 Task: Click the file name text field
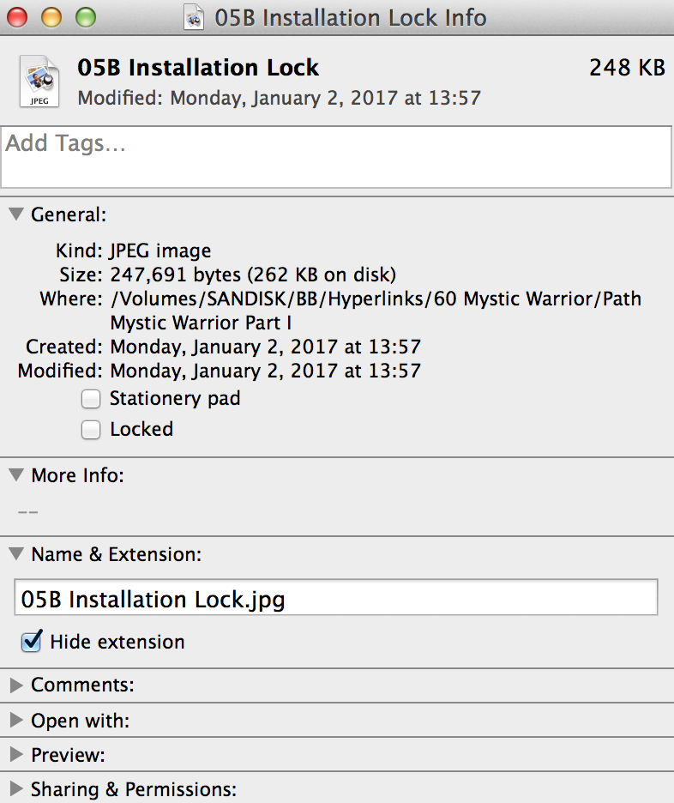336,597
